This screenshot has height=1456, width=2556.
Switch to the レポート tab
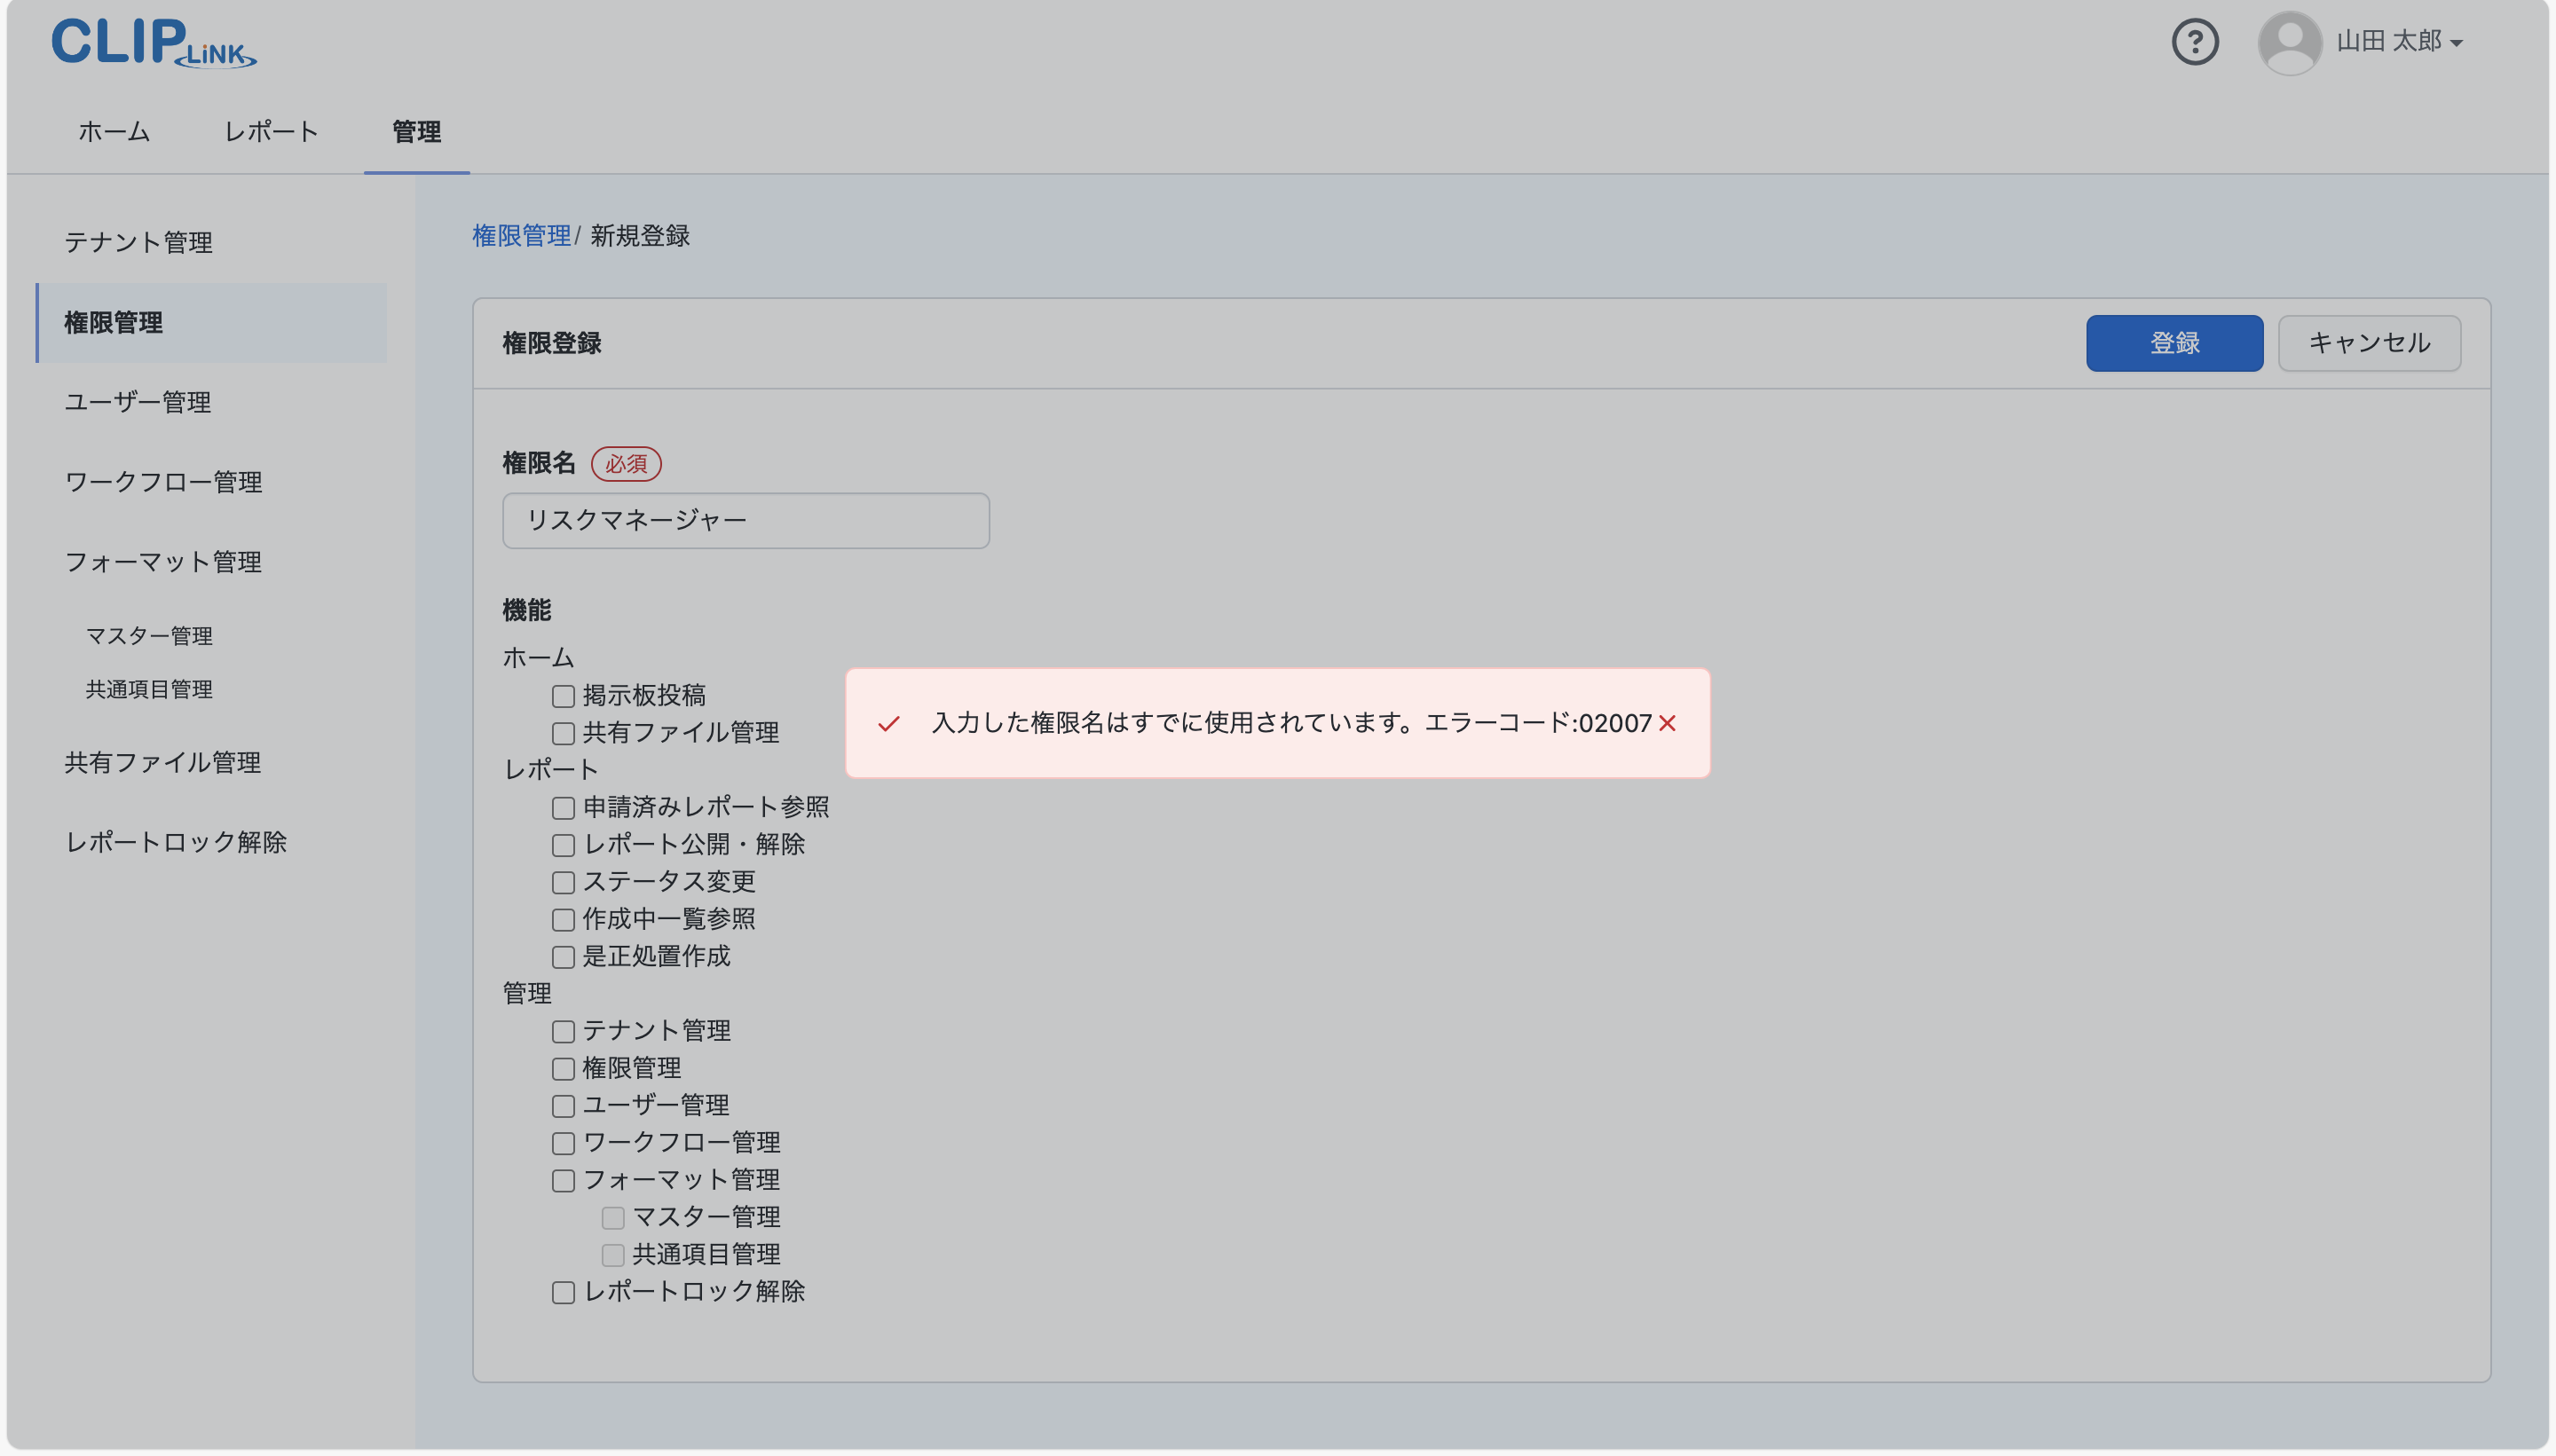point(271,131)
